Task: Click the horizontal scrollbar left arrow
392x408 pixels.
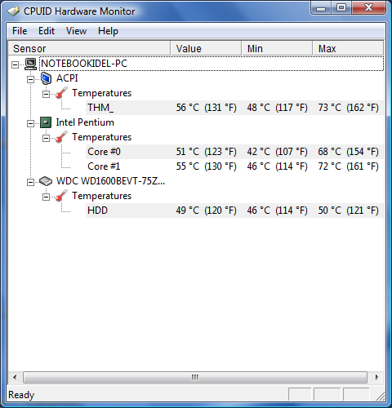Action: tap(15, 377)
